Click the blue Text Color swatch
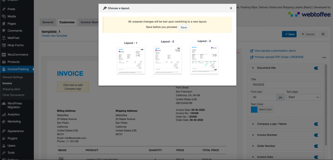Screen dimensions: 333x160 tap(254, 109)
